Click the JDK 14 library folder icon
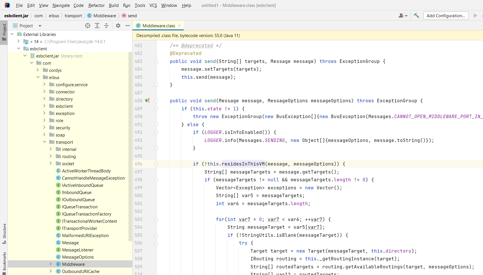 point(26,41)
